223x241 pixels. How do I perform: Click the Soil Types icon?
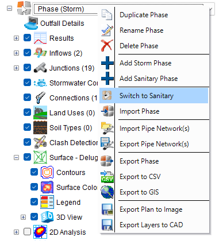(x=40, y=127)
